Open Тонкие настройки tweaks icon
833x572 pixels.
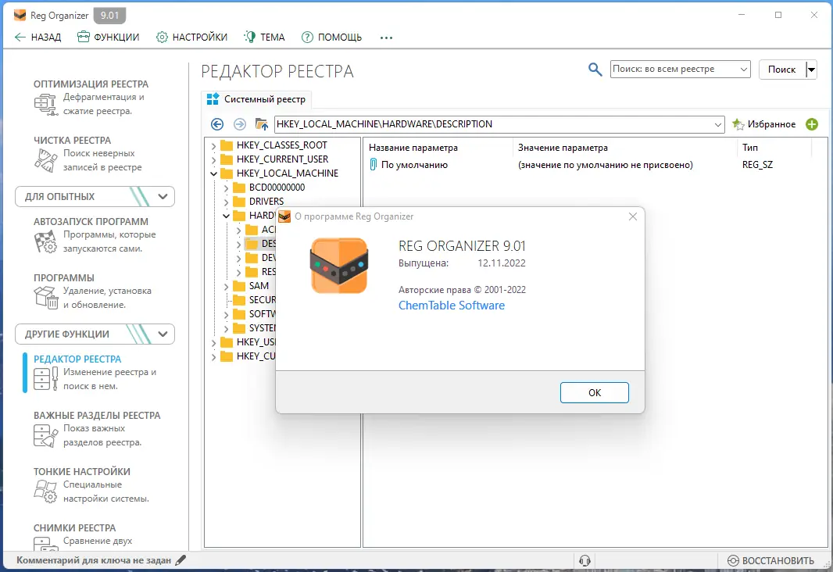pos(45,492)
